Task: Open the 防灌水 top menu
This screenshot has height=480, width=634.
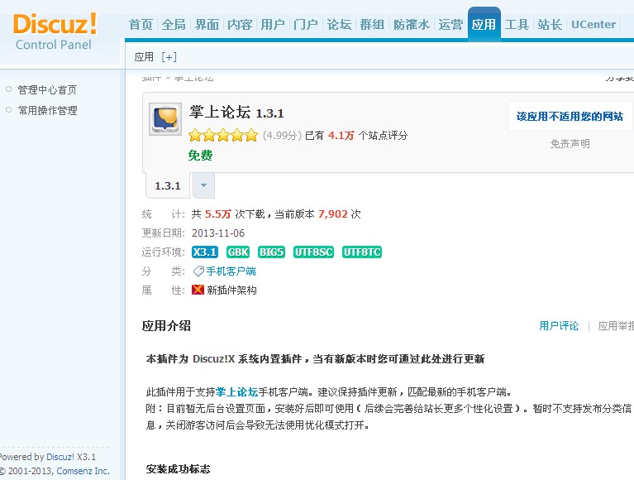Action: (411, 25)
